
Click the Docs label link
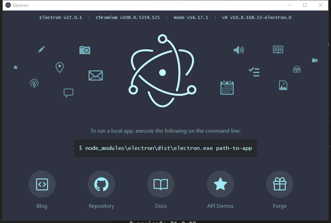161,206
